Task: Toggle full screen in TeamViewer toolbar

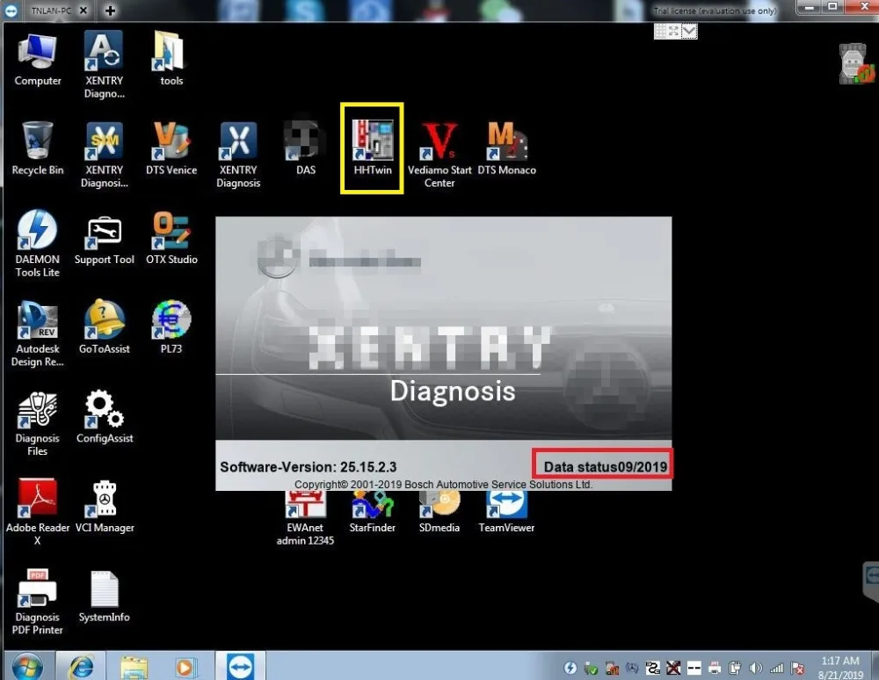Action: tap(674, 32)
